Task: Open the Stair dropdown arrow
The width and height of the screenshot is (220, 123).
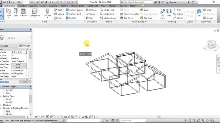Action: [x=95, y=18]
